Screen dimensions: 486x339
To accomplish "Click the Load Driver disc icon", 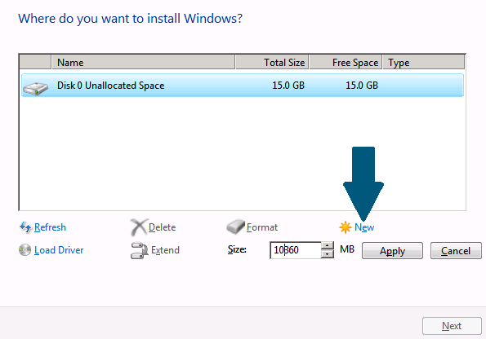I will [x=25, y=250].
